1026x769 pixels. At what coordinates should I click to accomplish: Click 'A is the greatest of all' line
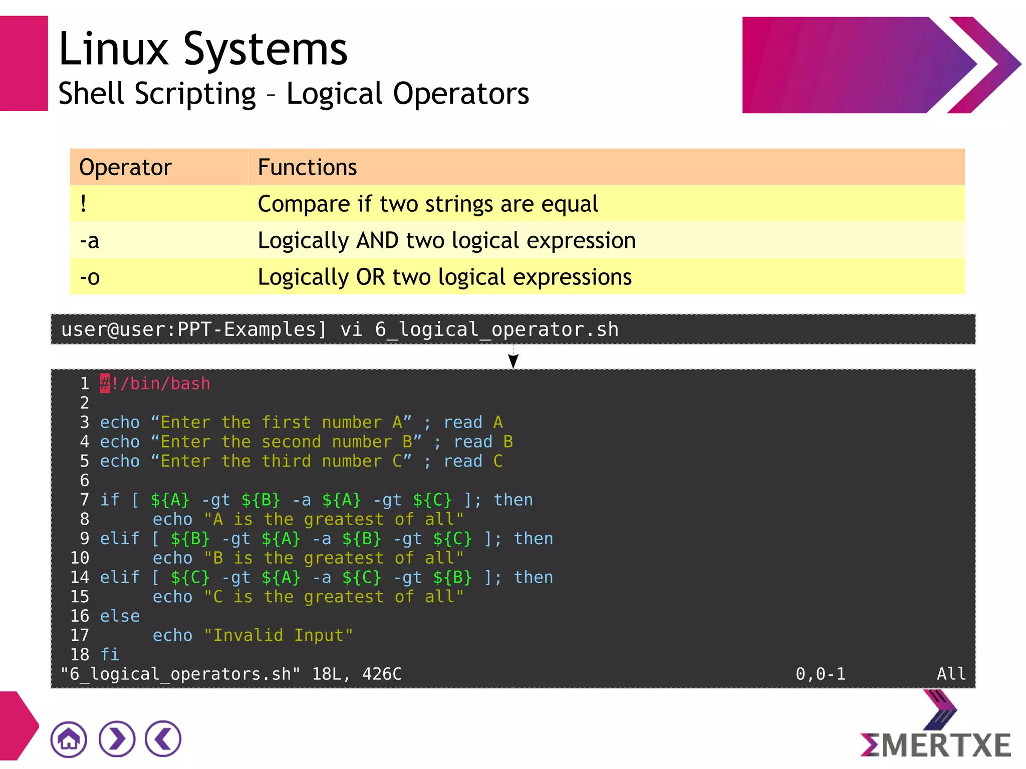point(308,519)
